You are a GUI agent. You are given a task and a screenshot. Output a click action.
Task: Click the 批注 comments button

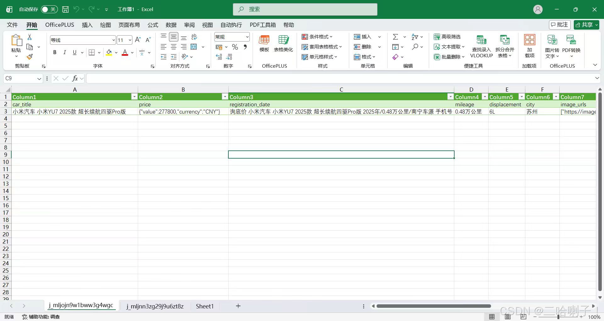pos(560,25)
